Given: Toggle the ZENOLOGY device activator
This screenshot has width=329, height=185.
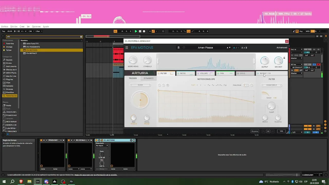Looking at the screenshot, I should pyautogui.click(x=41, y=140).
